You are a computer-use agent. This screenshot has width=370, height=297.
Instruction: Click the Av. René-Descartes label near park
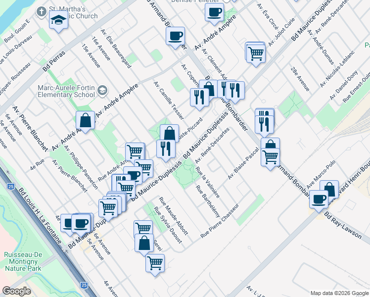coord(212,146)
